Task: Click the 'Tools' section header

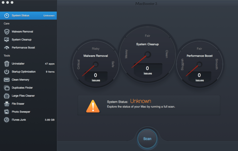Action: (x=7, y=56)
